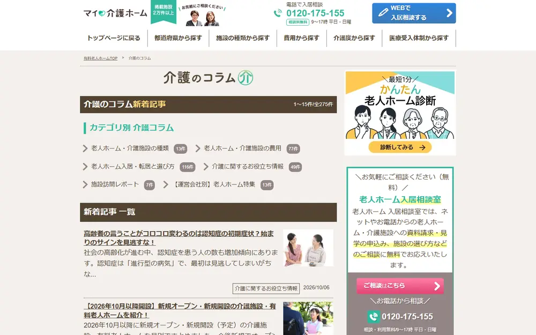Screen dimensions: 536x335
Task: Click the かんたん老人ホーム診断 banner image
Action: tap(400, 113)
